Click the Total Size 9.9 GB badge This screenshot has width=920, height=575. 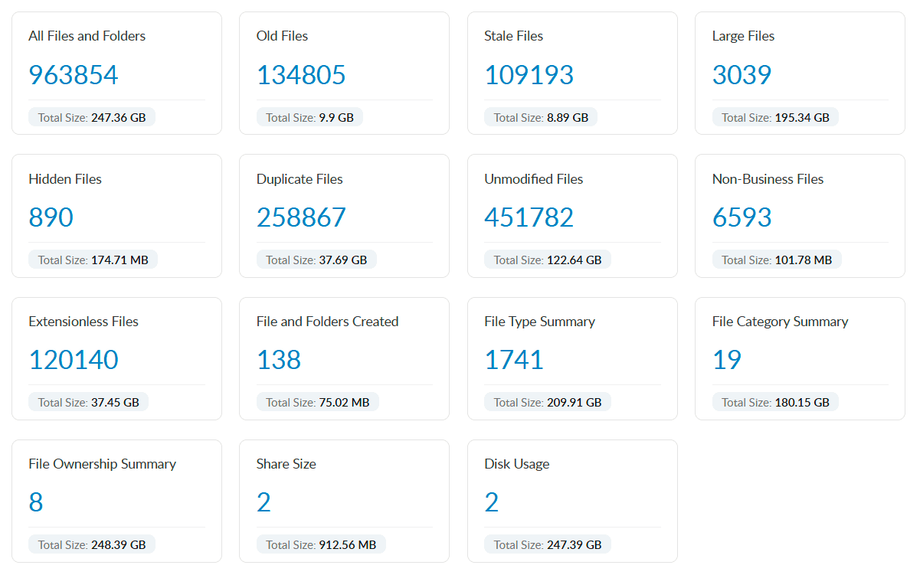tap(309, 117)
